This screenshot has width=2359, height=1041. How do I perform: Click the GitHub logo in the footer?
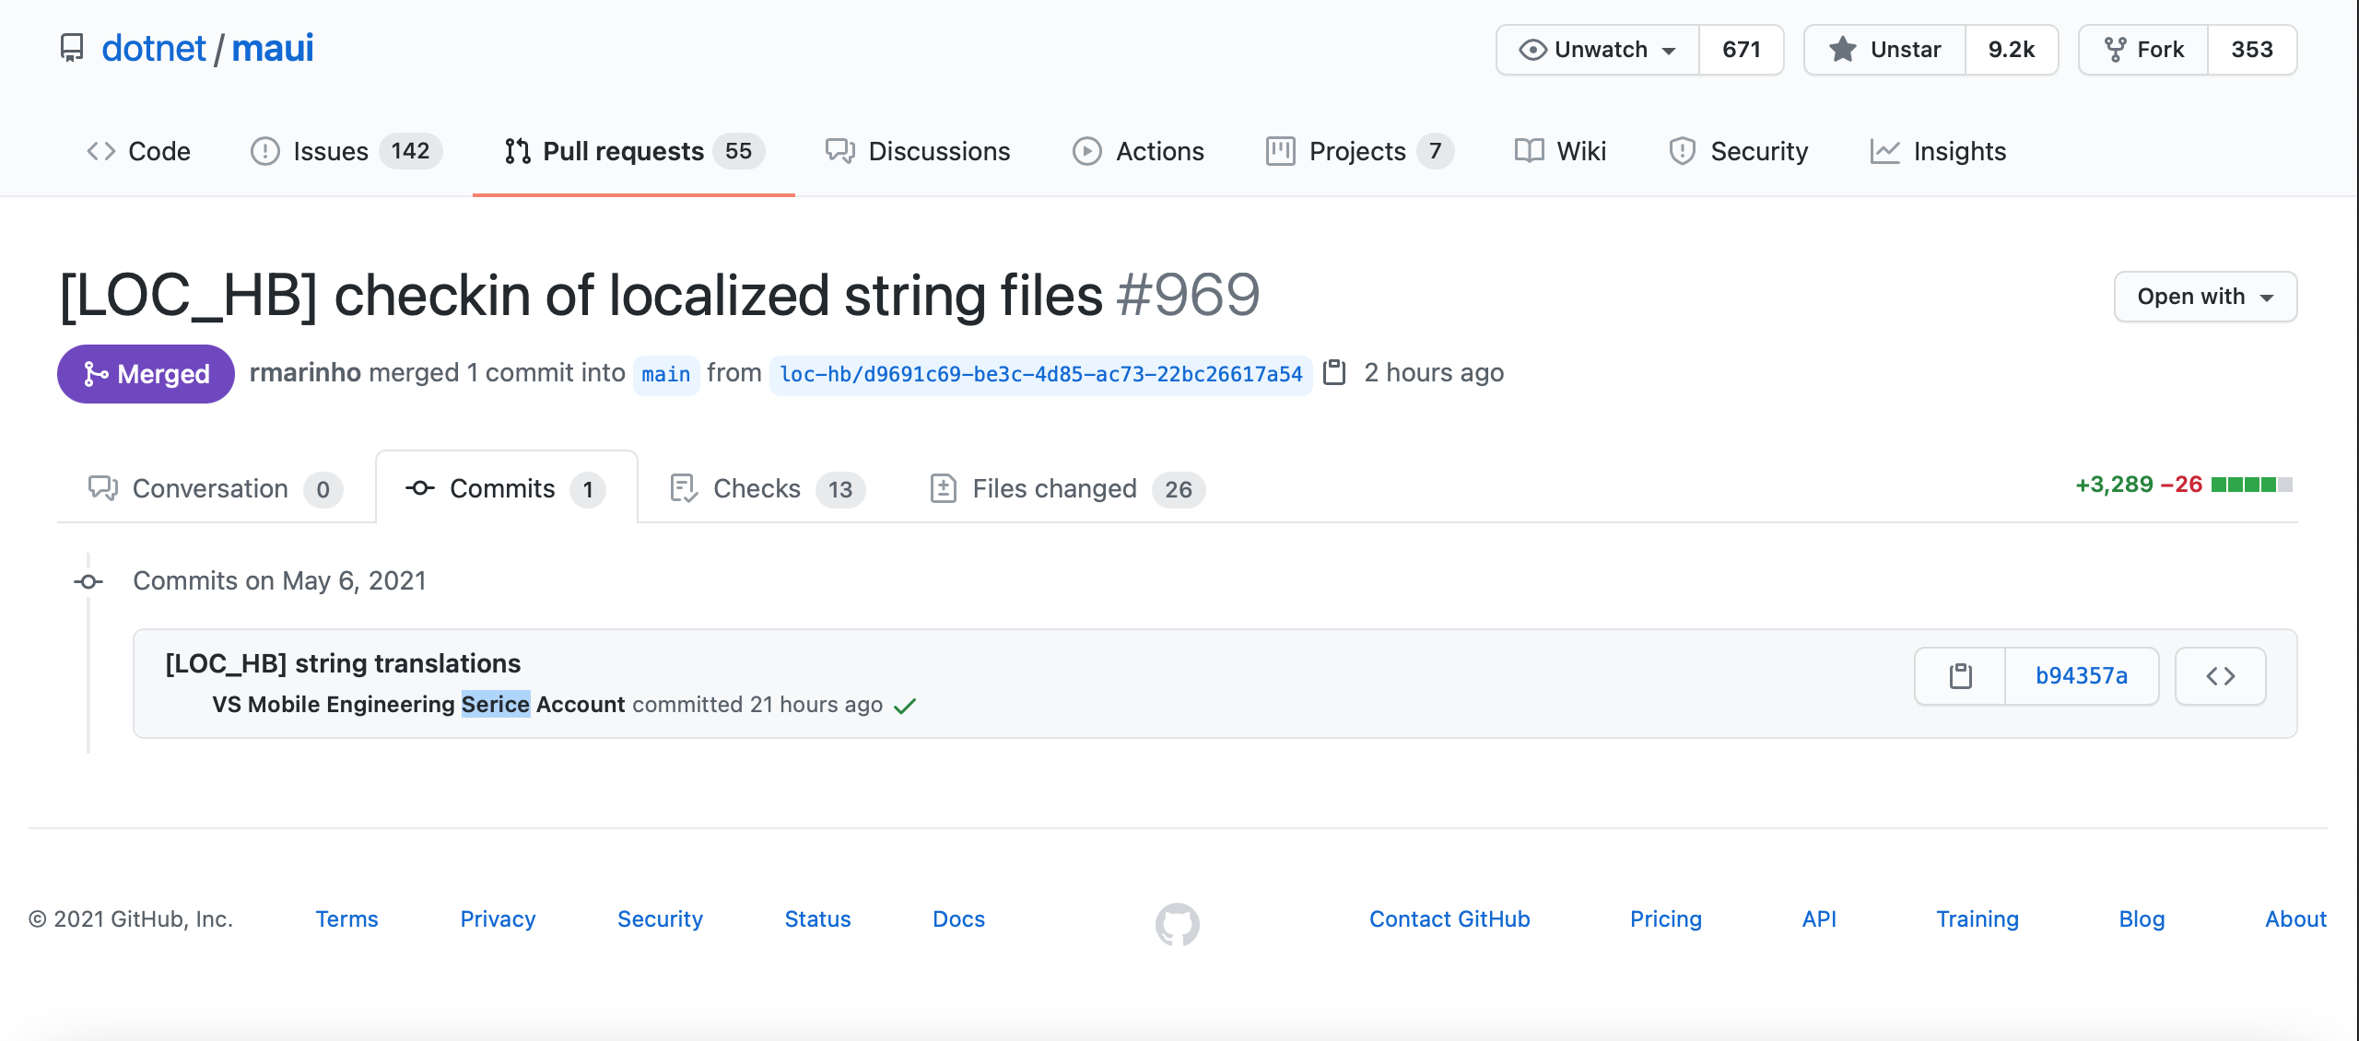point(1179,925)
